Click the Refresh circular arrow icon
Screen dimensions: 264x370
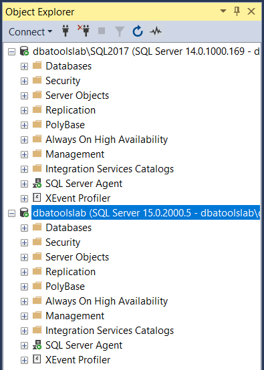coord(138,31)
